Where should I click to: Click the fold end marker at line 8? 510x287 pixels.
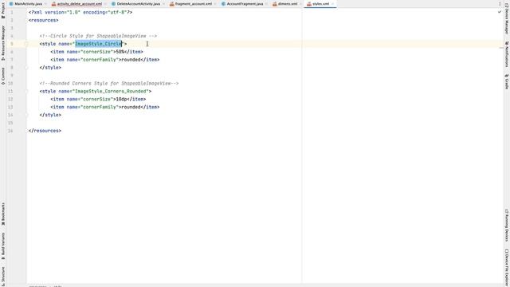(27, 67)
